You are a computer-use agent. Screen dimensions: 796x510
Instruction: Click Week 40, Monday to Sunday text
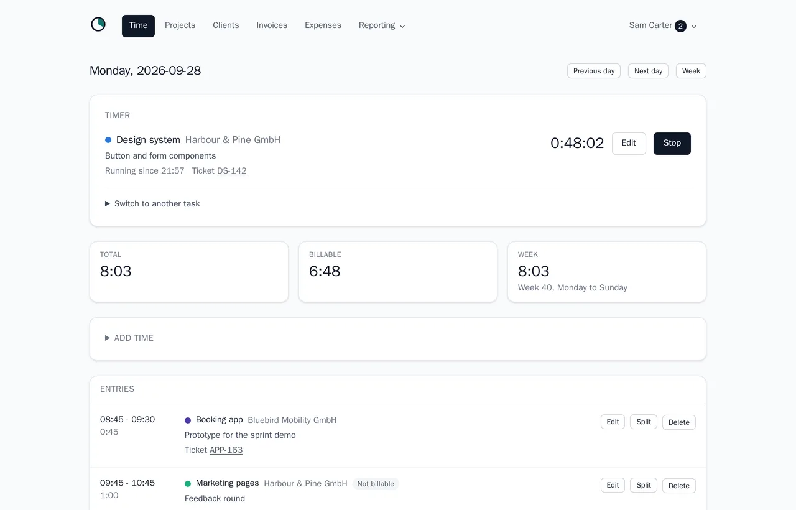click(x=572, y=288)
